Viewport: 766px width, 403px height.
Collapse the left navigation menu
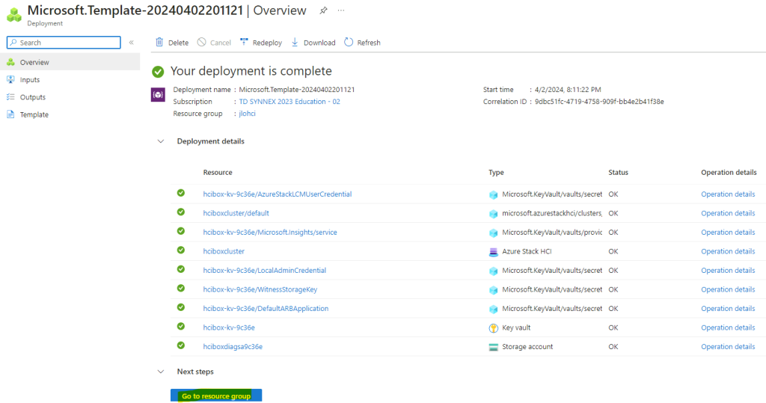132,43
